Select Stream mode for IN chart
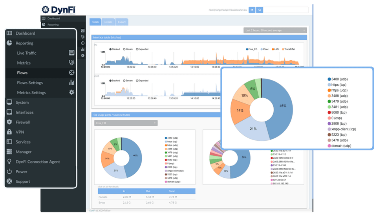 pyautogui.click(x=128, y=49)
